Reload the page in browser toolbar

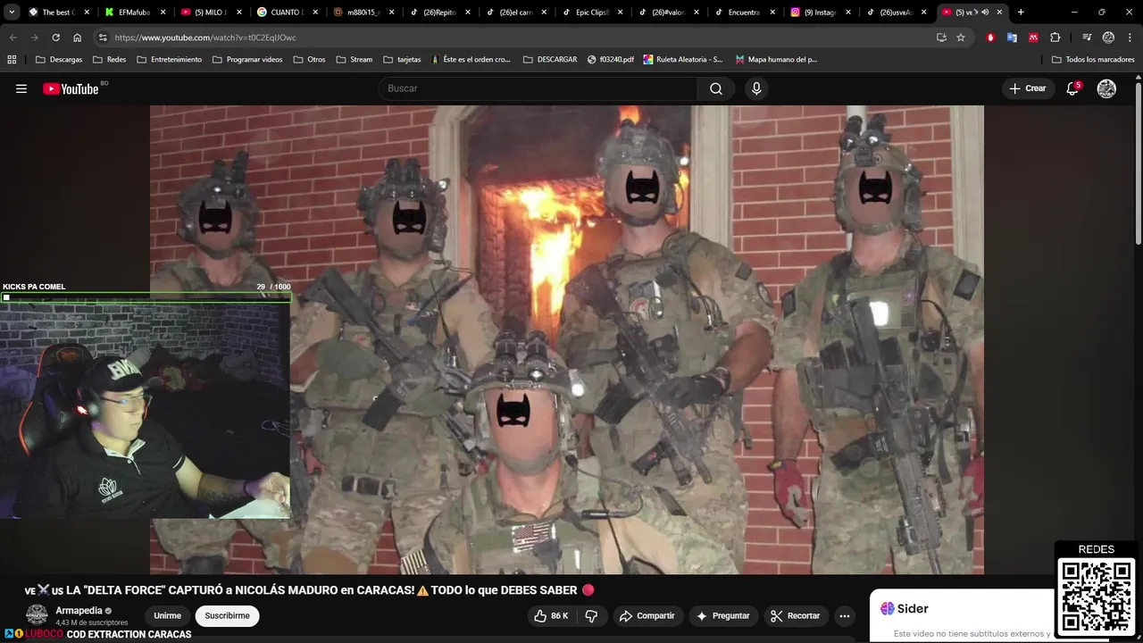(x=55, y=38)
